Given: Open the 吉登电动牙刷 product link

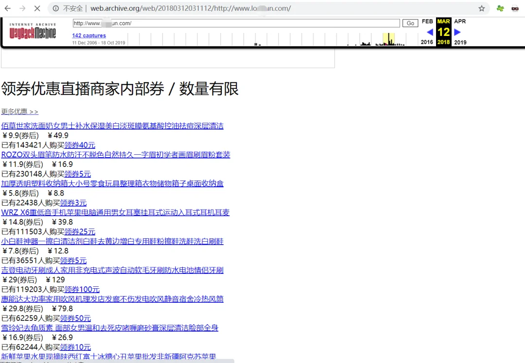Looking at the screenshot, I should pos(112,270).
